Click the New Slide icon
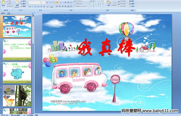Viewport: 181px width, 116px height. coord(17,2)
